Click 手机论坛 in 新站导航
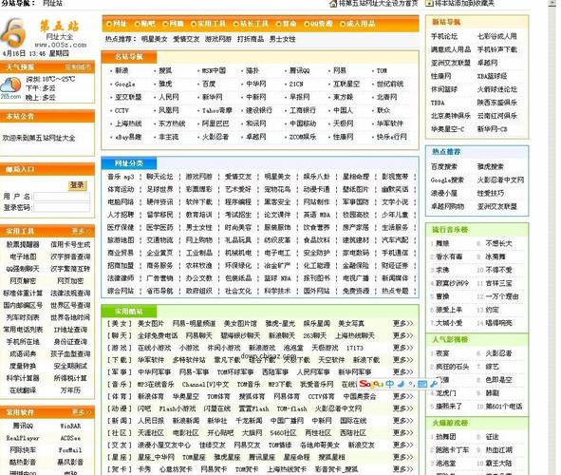 point(444,36)
